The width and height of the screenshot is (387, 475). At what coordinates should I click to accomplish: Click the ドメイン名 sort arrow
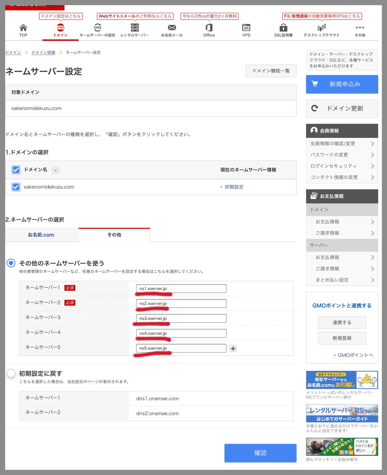[x=56, y=170]
